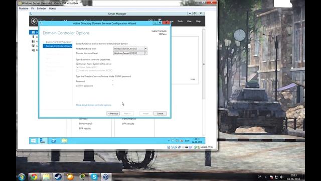Viewport: 321px width, 181px height.
Task: Click the DSRM Password input field
Action: [130, 81]
